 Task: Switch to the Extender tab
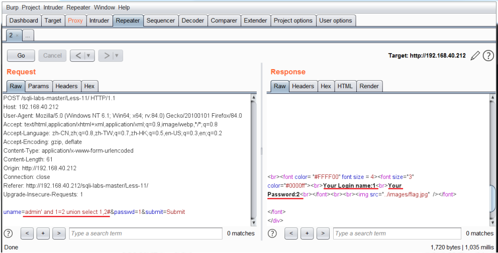255,21
